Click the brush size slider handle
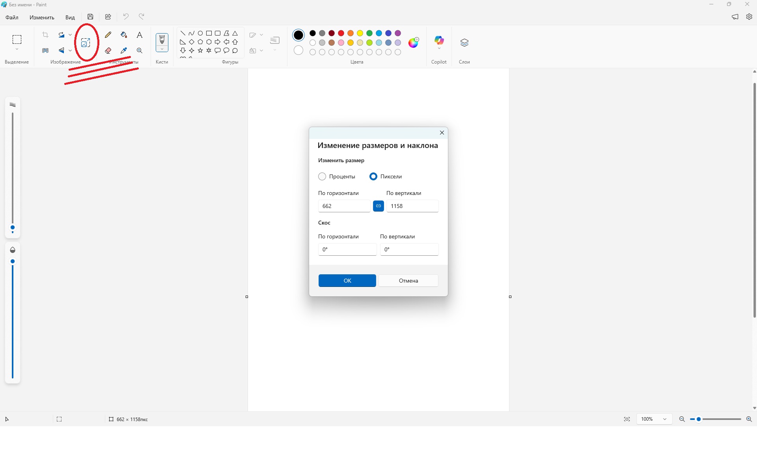This screenshot has width=757, height=457. click(13, 228)
